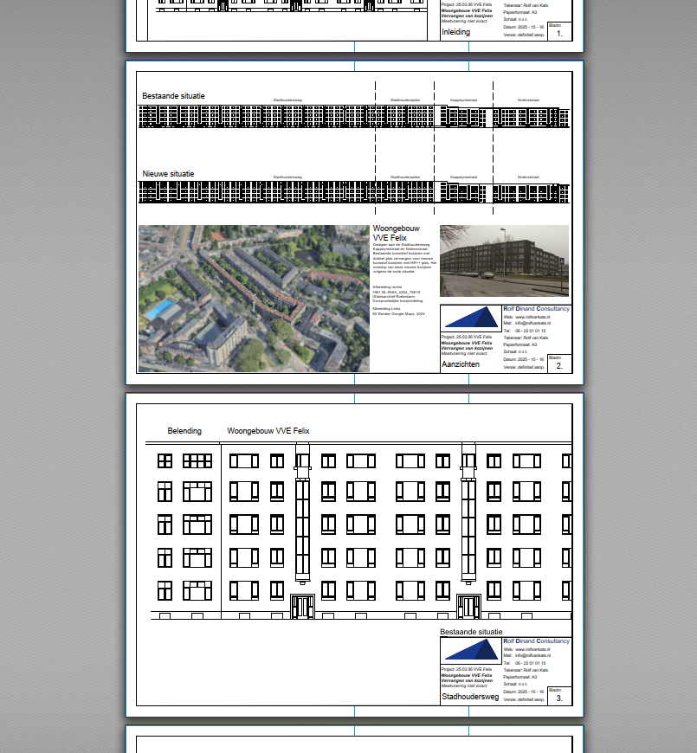Click 'Rolf Dinand Consultancy' on page 2
This screenshot has width=697, height=753.
pyautogui.click(x=537, y=309)
